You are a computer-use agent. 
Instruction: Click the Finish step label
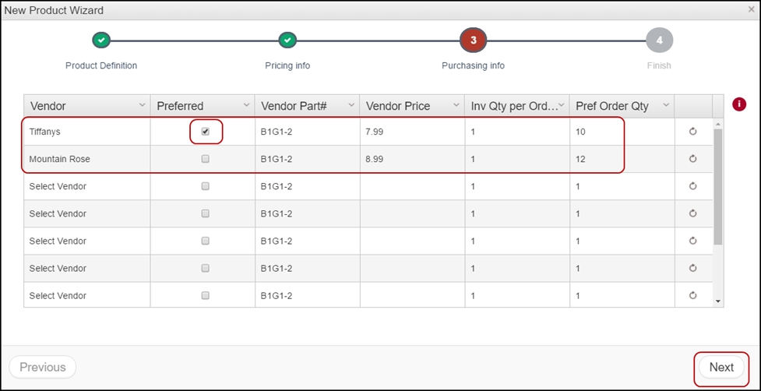[659, 65]
